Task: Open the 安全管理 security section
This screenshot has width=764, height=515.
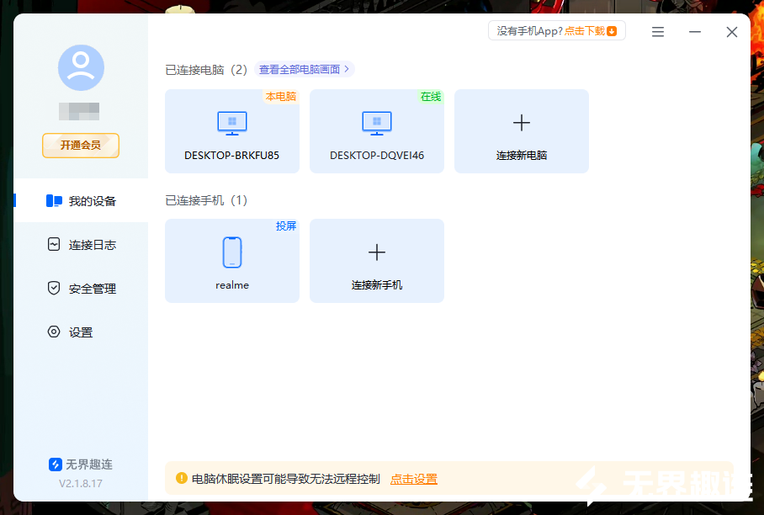Action: click(x=81, y=288)
